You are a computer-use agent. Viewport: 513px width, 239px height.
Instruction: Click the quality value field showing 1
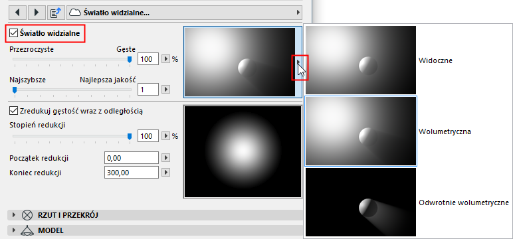(x=148, y=89)
